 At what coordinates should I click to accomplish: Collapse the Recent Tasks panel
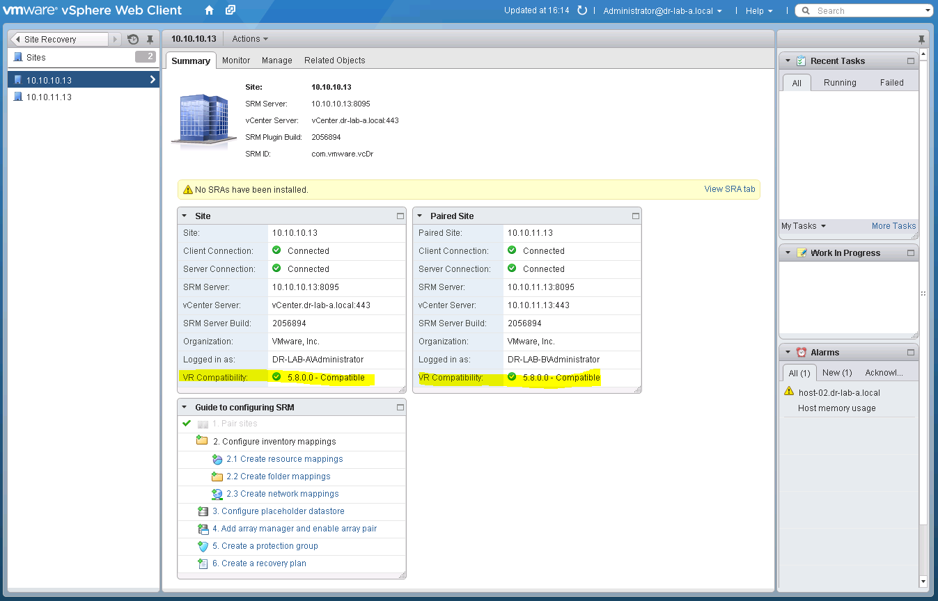788,61
